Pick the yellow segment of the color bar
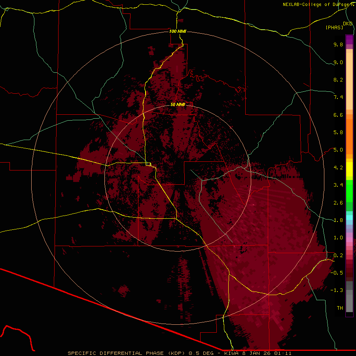 pyautogui.click(x=349, y=169)
